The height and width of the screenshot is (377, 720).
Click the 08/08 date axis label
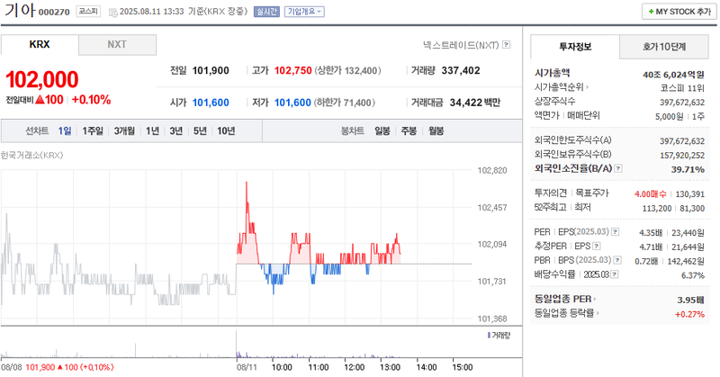point(12,367)
